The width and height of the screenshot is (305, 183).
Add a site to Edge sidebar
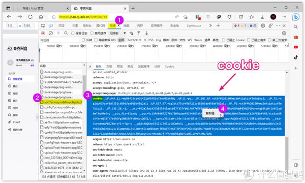point(296,68)
